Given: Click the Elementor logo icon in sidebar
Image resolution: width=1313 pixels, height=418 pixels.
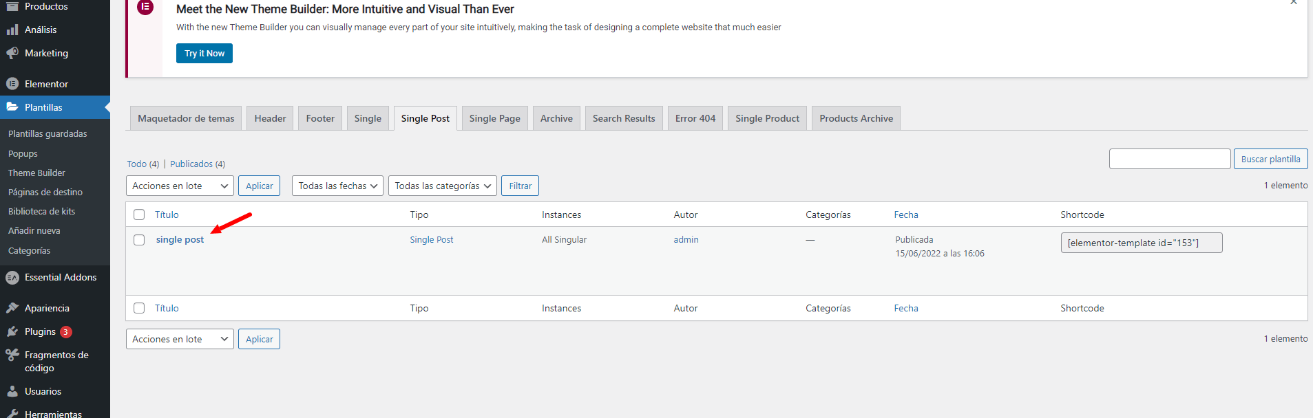Looking at the screenshot, I should 12,84.
